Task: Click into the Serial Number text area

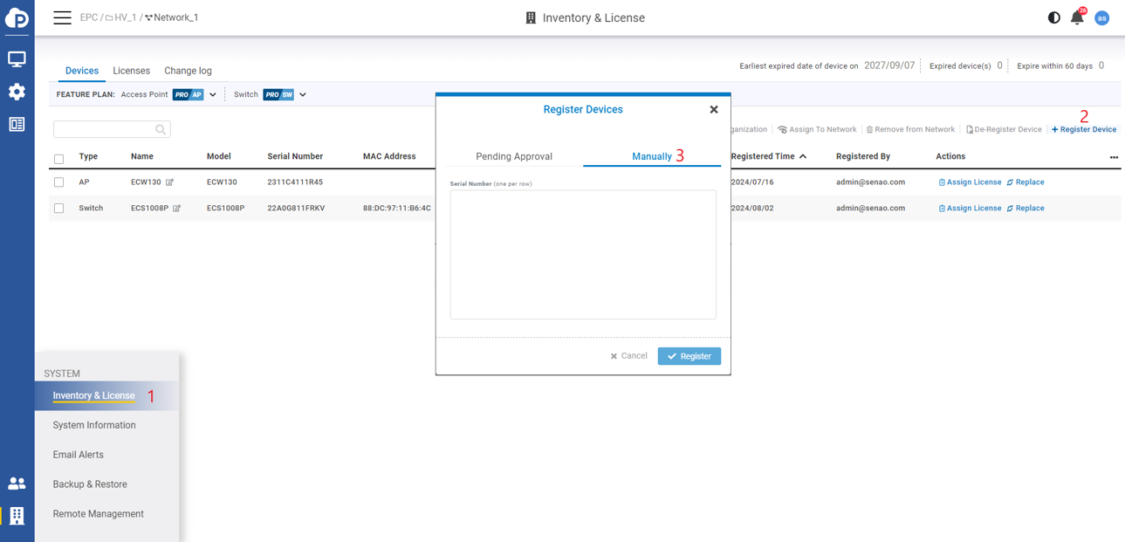Action: tap(582, 254)
